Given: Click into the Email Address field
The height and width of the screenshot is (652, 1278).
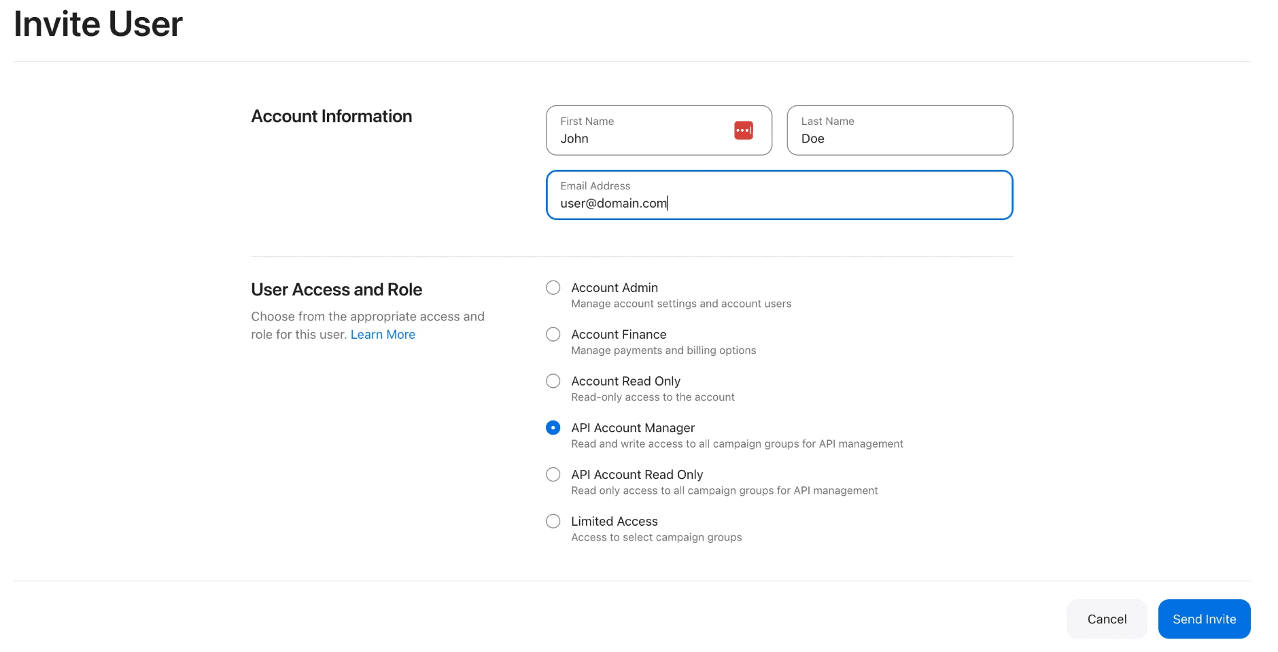Looking at the screenshot, I should (x=780, y=195).
